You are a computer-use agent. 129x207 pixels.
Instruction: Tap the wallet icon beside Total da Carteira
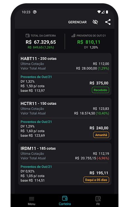[27, 36]
